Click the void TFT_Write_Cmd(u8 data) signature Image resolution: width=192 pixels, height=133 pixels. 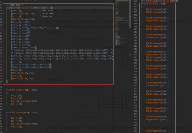tap(22, 90)
